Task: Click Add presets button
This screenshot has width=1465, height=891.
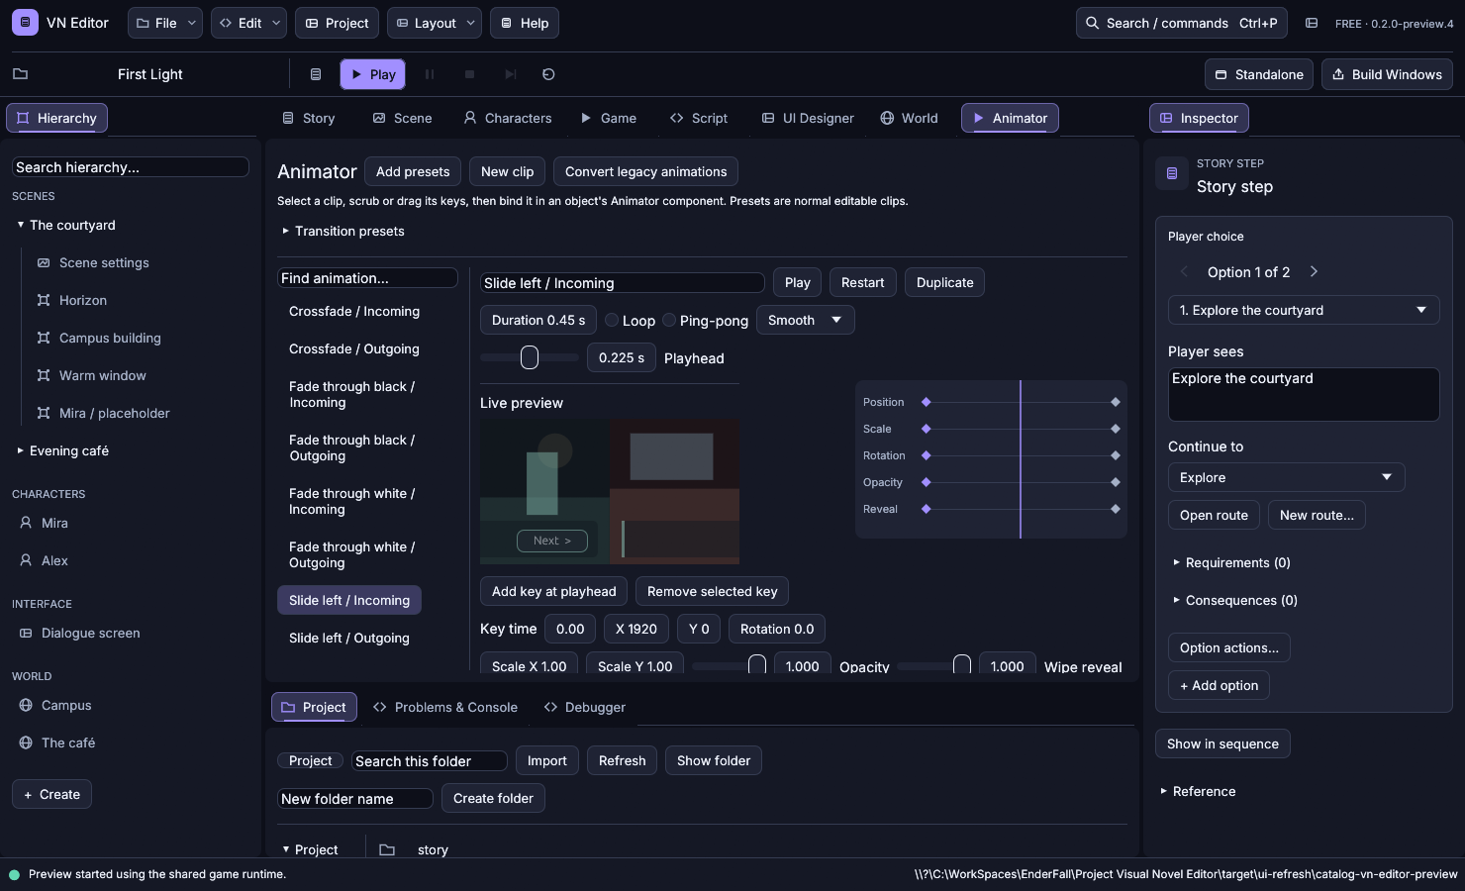Action: pyautogui.click(x=413, y=171)
